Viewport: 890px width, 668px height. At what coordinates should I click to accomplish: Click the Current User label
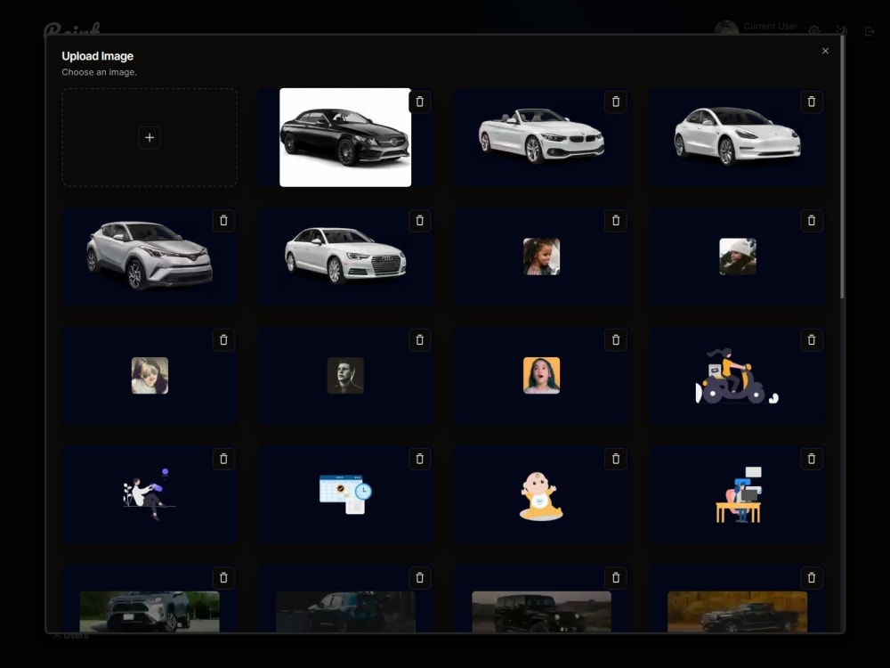point(770,26)
